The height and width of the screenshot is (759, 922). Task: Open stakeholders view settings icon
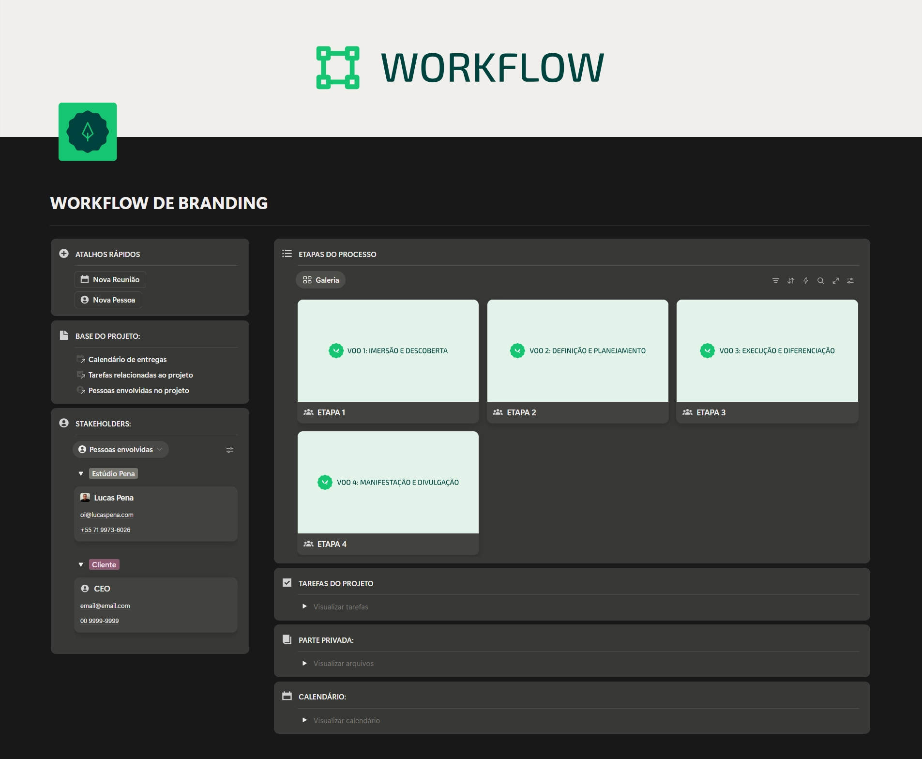pyautogui.click(x=230, y=450)
